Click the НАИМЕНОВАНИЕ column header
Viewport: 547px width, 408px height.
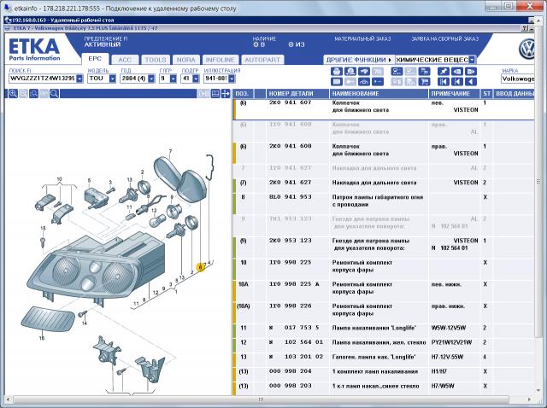(x=379, y=93)
